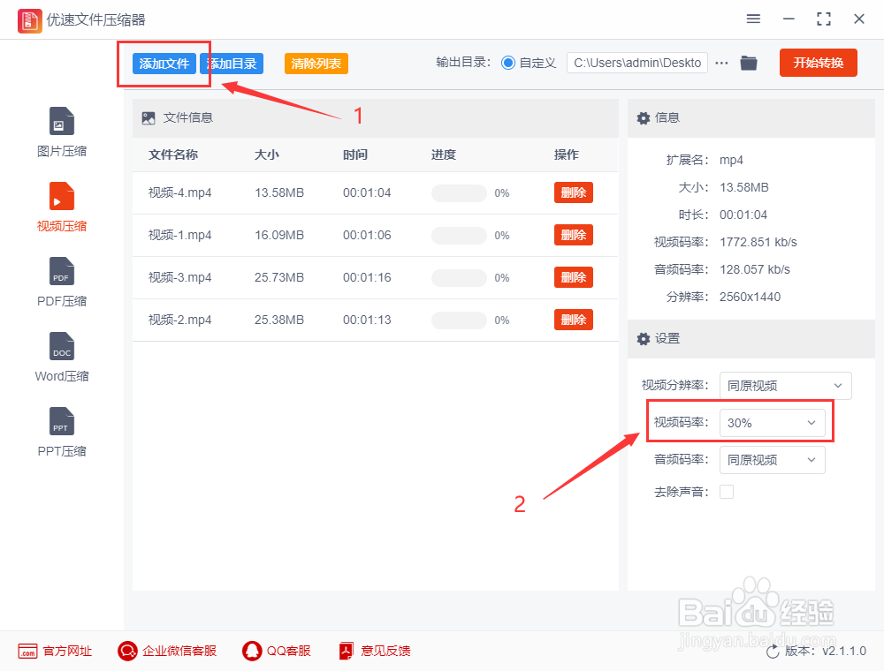Switch to PPT压缩 tab label

pyautogui.click(x=62, y=451)
